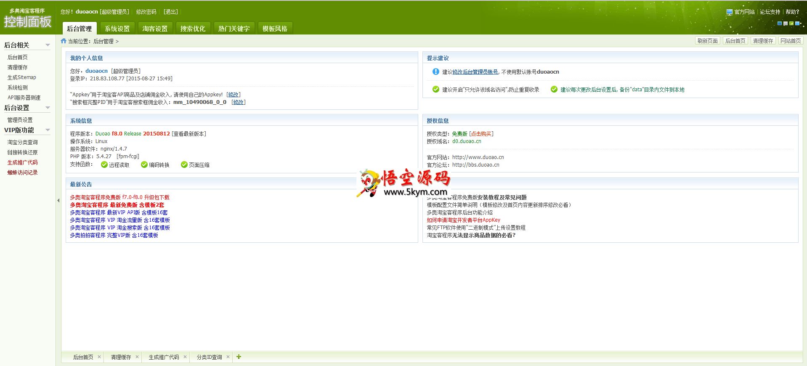
Task: Open 系统检测 in the sidebar
Action: (x=18, y=88)
